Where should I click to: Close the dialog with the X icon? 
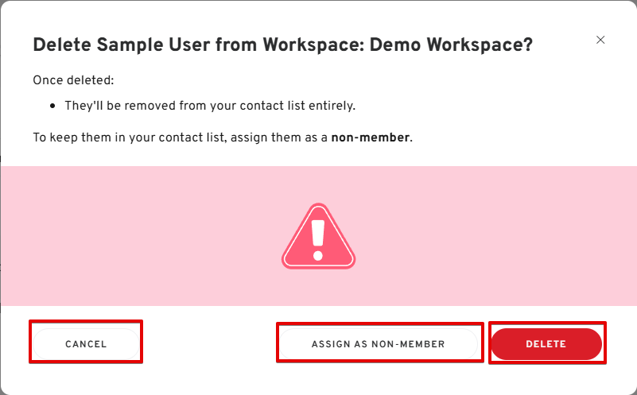600,40
